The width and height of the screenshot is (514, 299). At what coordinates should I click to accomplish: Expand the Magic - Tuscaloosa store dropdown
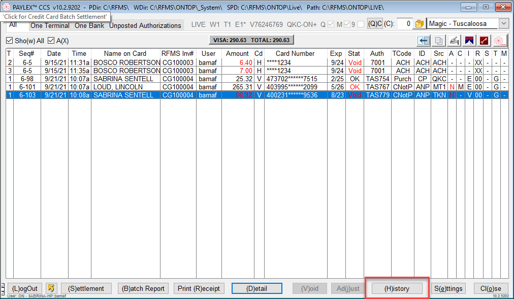[x=503, y=23]
